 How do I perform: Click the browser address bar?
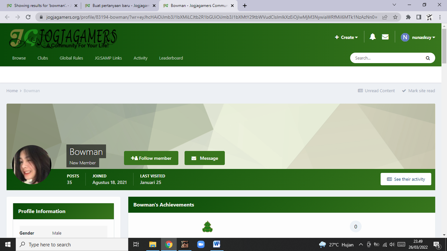(212, 17)
